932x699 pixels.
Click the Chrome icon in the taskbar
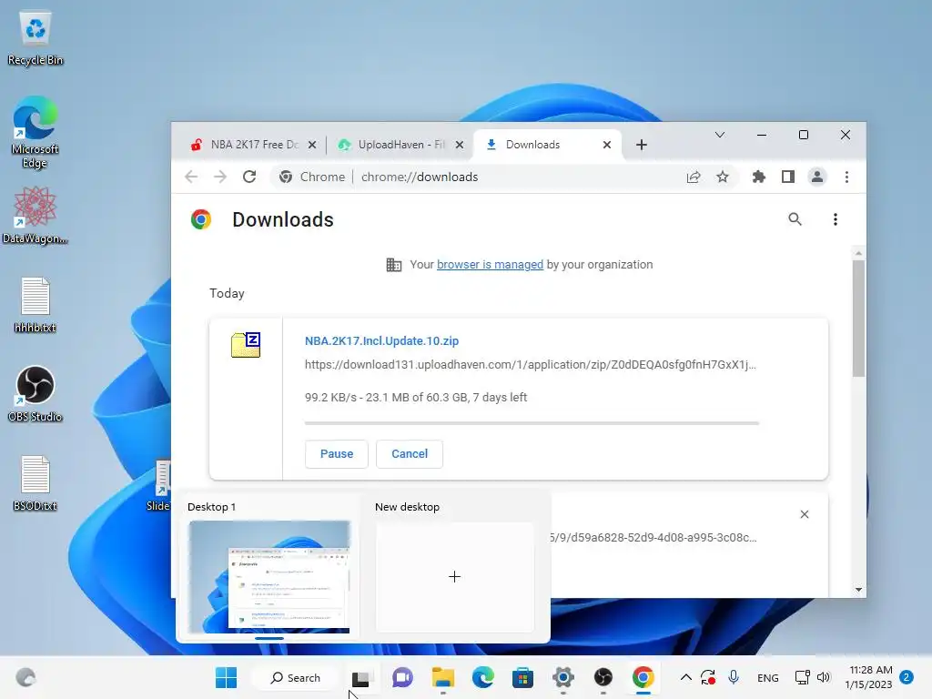(x=643, y=677)
